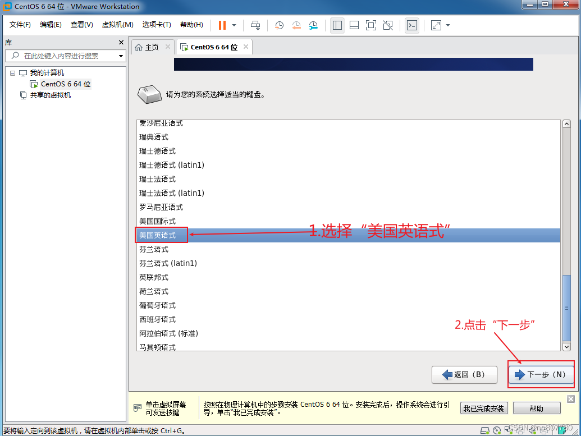Open the snapshot manager

tap(313, 25)
